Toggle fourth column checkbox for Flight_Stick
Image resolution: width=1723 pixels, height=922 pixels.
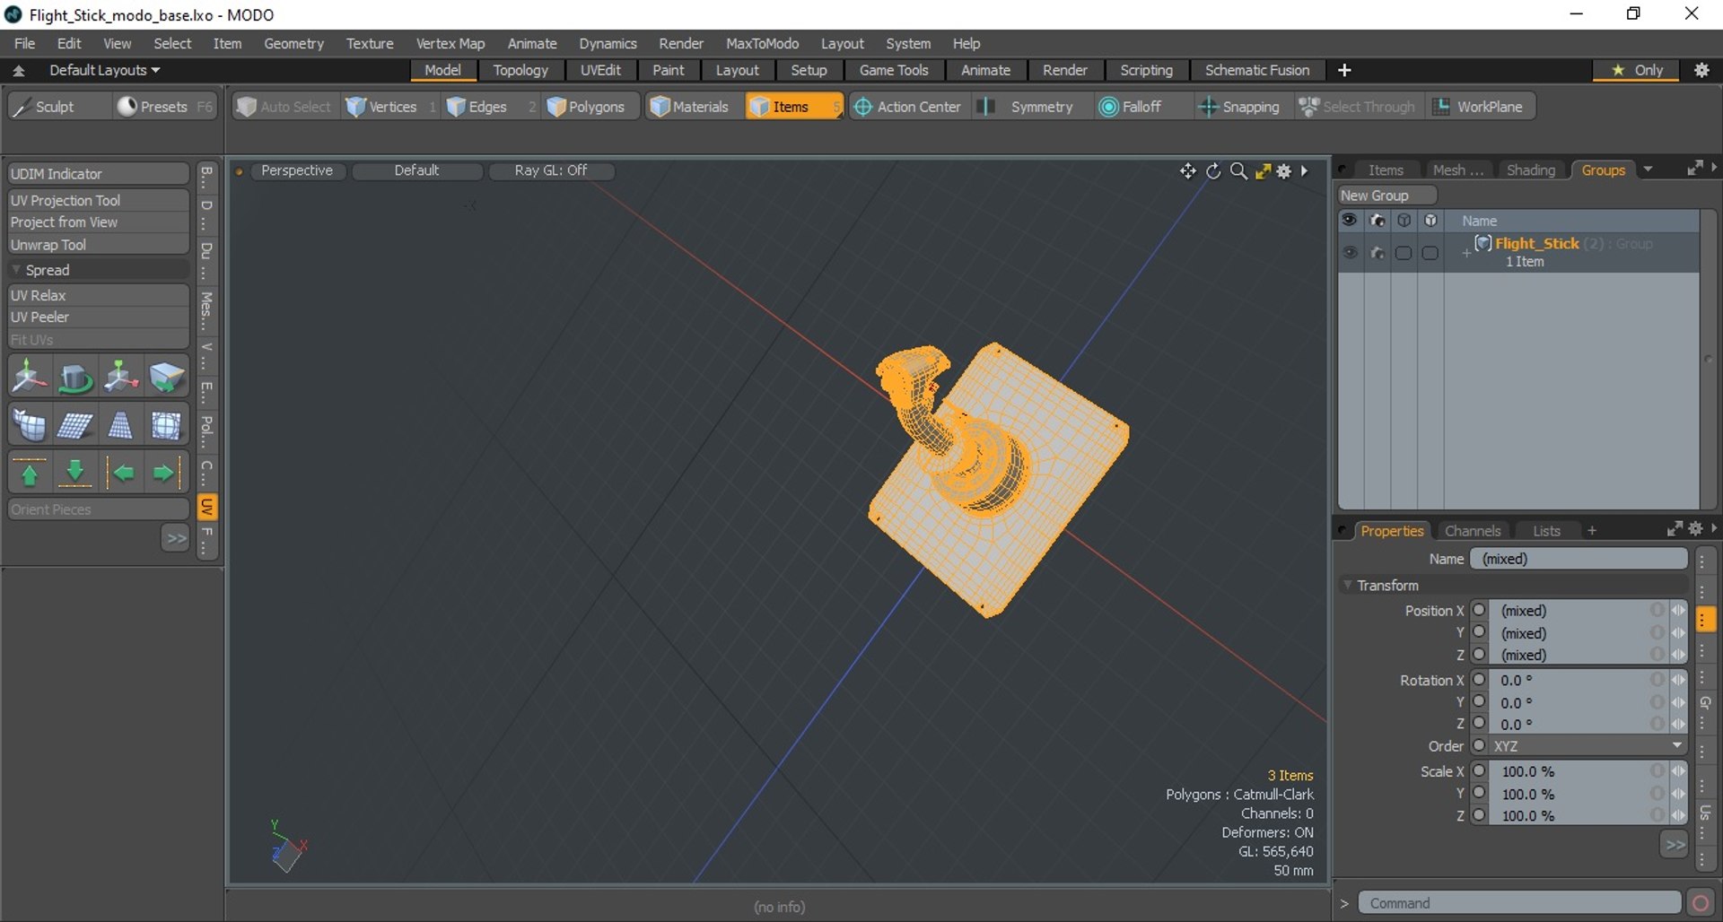pyautogui.click(x=1430, y=253)
